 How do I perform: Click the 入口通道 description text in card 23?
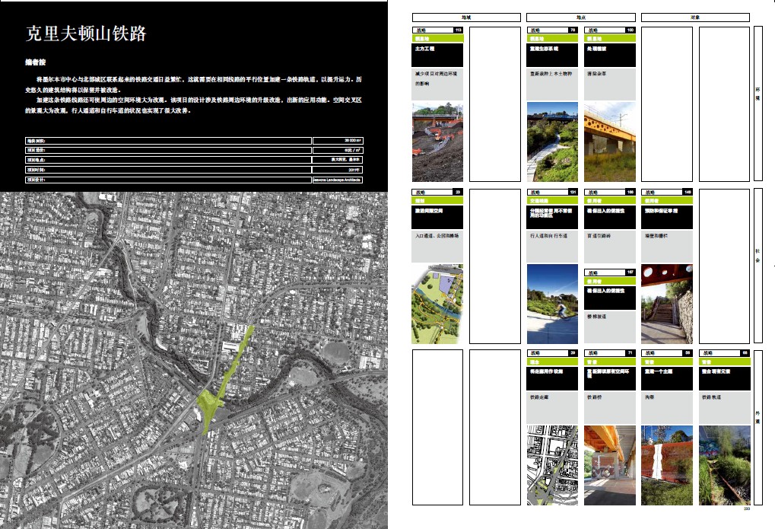pos(437,237)
